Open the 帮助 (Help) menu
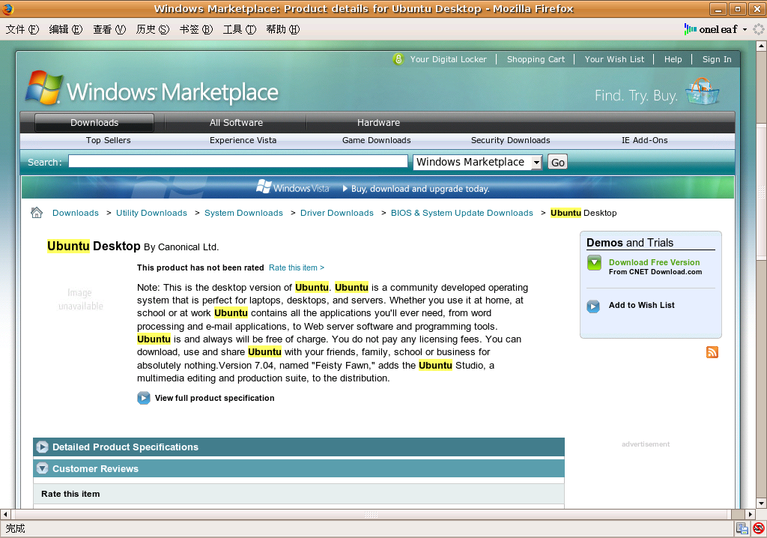The height and width of the screenshot is (538, 767). tap(282, 29)
